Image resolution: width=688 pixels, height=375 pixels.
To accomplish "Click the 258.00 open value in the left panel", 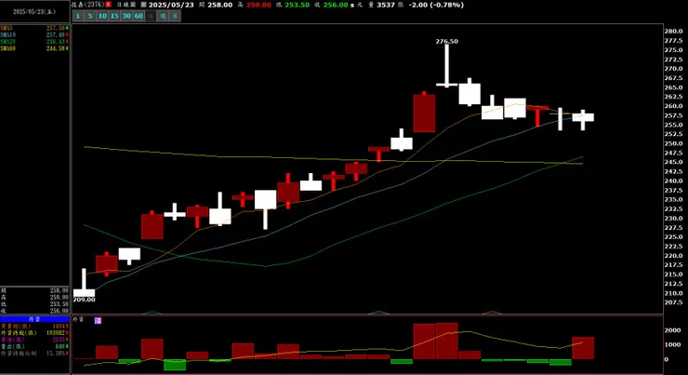I will (x=59, y=290).
